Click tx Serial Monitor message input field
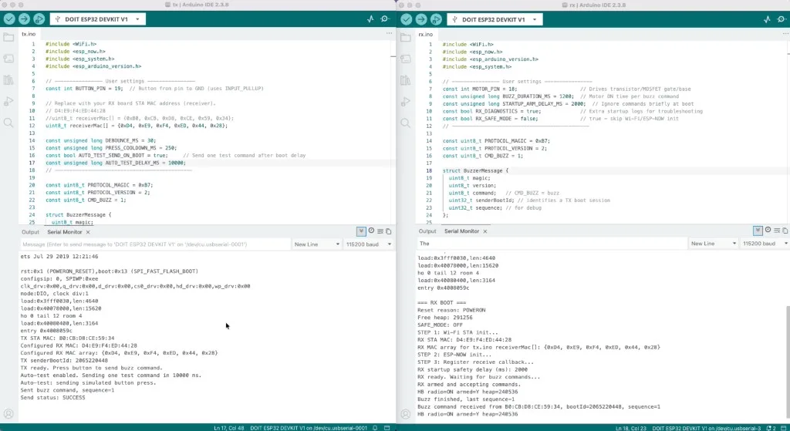 click(x=154, y=244)
